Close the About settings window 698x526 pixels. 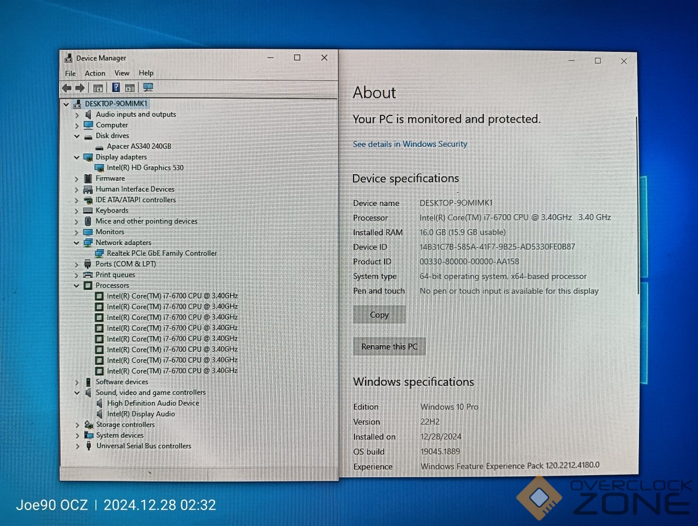pyautogui.click(x=624, y=61)
